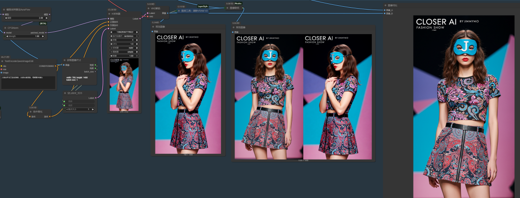Decrease the KSampler seed with left arrow

(x=111, y=32)
